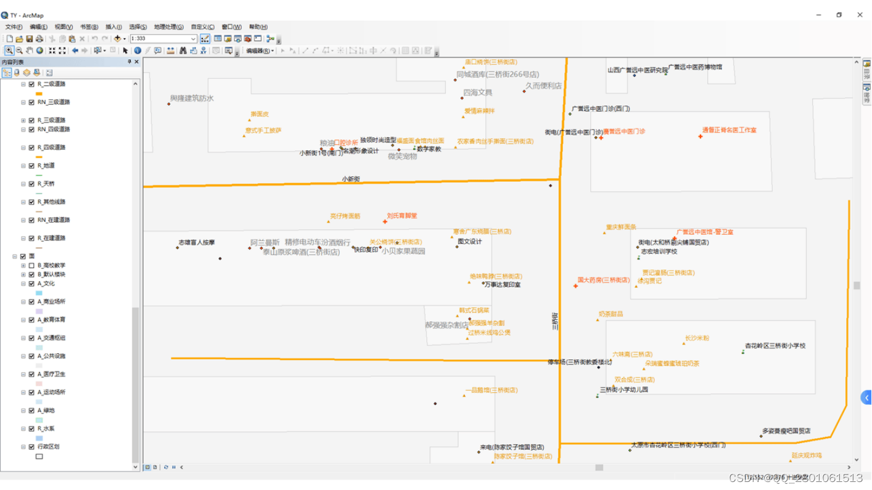872x490 pixels.
Task: Choose the Select Elements arrow tool
Action: pyautogui.click(x=125, y=51)
